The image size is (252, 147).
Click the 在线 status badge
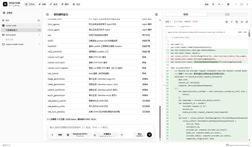click(206, 4)
